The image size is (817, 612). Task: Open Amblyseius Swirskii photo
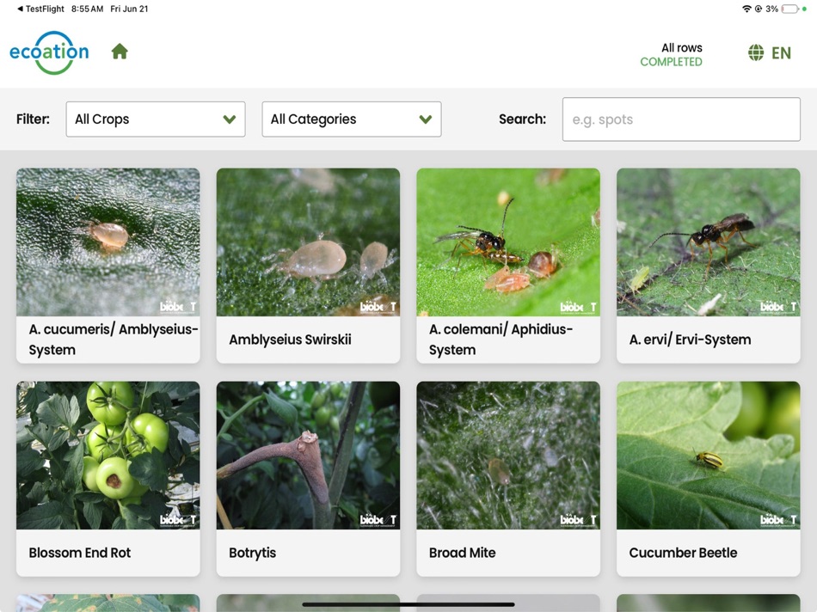click(308, 242)
